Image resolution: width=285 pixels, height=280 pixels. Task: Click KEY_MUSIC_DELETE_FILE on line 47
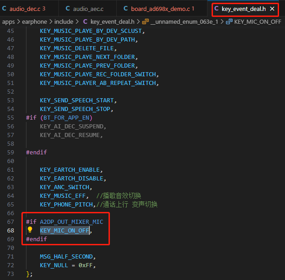click(77, 48)
